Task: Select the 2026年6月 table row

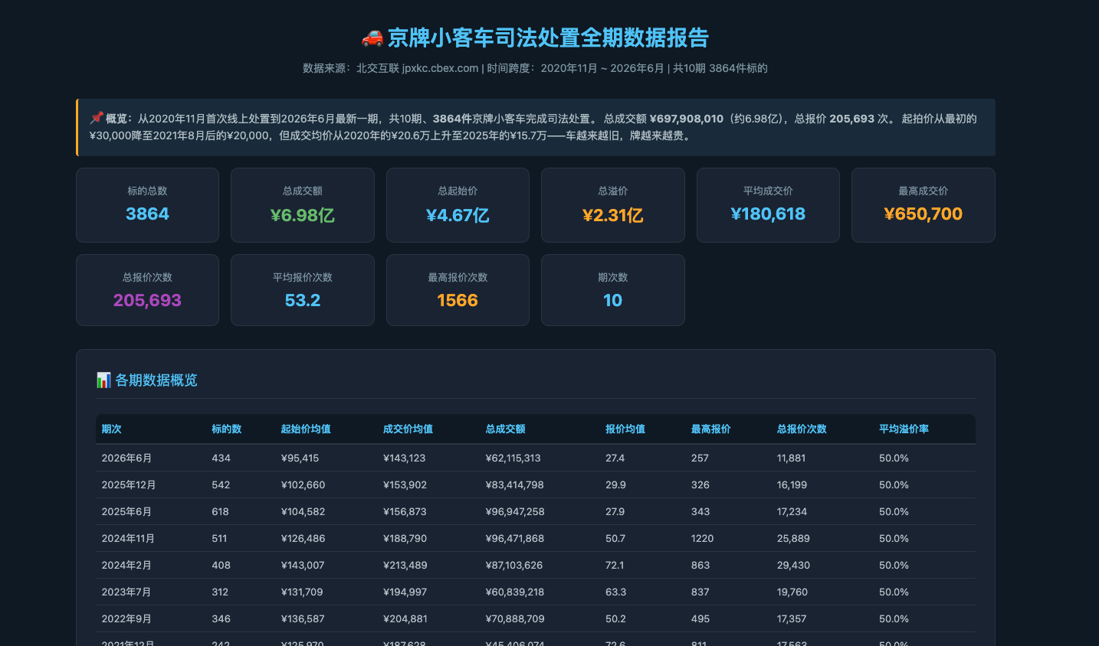Action: (x=536, y=458)
